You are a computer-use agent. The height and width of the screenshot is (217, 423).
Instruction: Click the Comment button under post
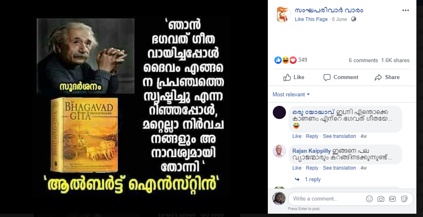(341, 77)
